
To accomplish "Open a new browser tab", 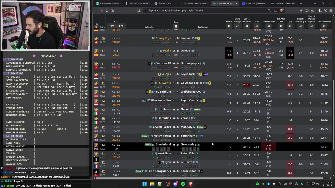I will click(301, 3).
